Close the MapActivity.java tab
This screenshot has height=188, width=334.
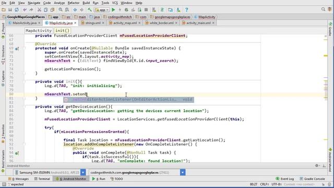(x=75, y=23)
